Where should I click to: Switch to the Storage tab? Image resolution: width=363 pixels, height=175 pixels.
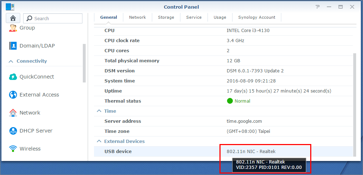coord(166,17)
